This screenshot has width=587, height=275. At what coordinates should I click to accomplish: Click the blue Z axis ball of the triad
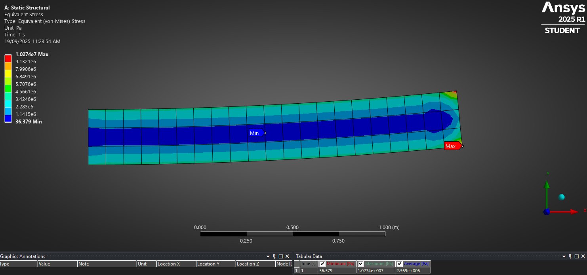coord(547,212)
